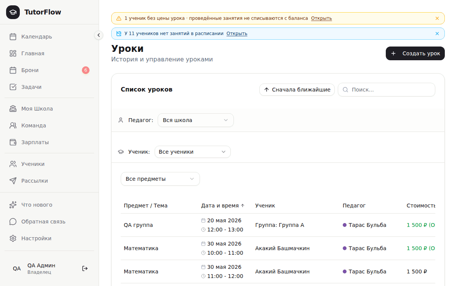This screenshot has width=457, height=286.
Task: Sort by Дата и время column header
Action: pos(223,206)
